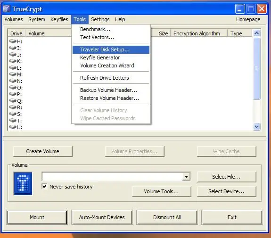The image size is (271, 238).
Task: Go to Homepage link in menu bar
Action: pos(248,19)
